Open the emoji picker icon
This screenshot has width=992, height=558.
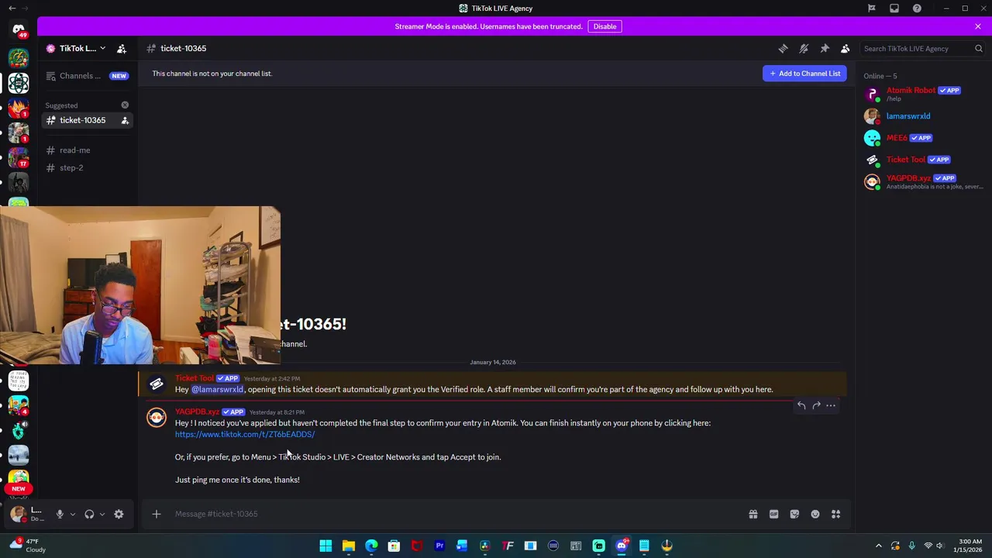click(x=815, y=514)
